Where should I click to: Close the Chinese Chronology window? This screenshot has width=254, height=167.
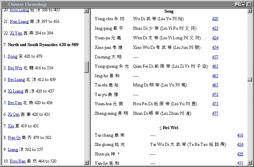point(249,4)
